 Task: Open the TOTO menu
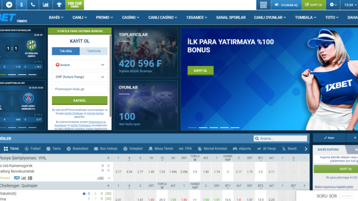coord(332,17)
